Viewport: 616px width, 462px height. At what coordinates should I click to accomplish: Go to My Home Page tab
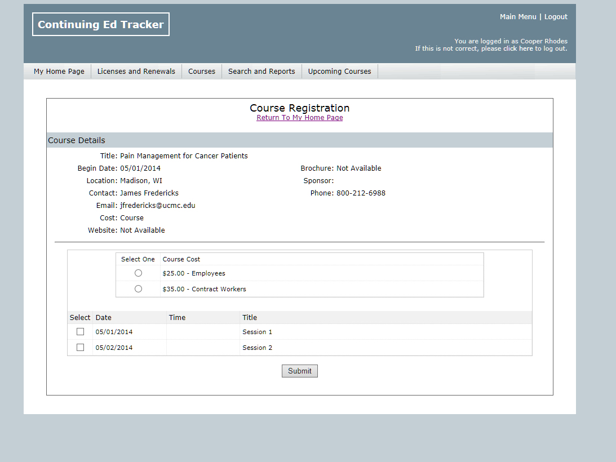(59, 72)
